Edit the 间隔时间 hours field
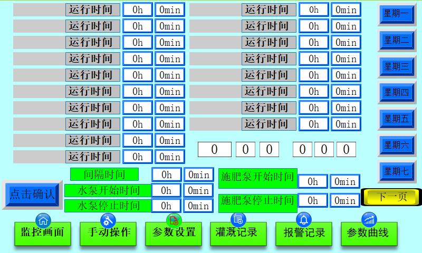The height and width of the screenshot is (253, 422). (166, 175)
